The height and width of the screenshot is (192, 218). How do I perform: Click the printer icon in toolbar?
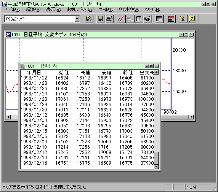(x=109, y=19)
